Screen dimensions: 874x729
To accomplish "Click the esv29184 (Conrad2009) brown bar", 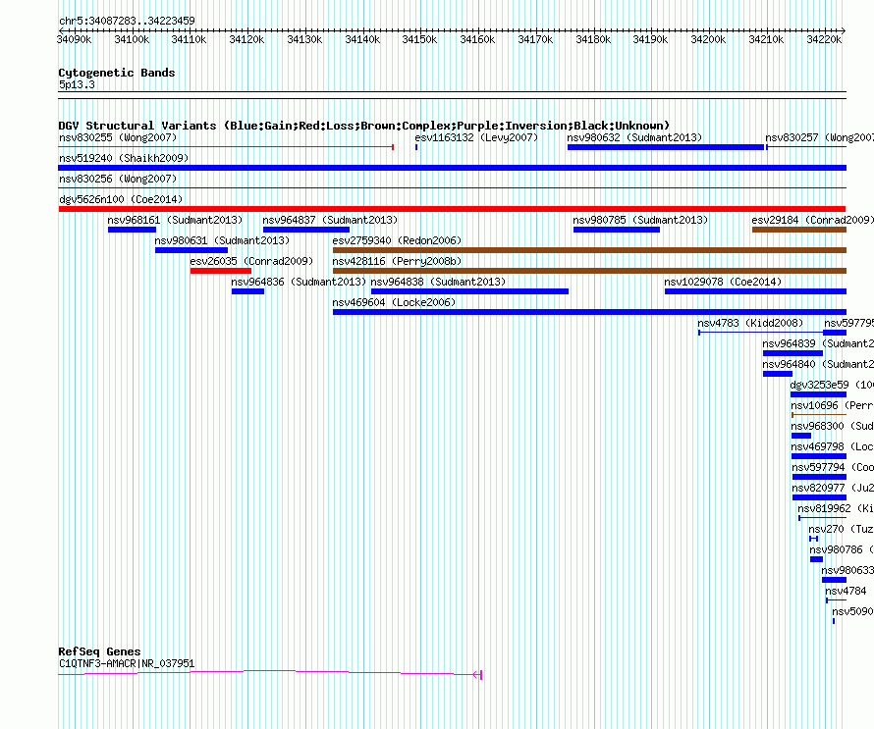I will pos(799,230).
